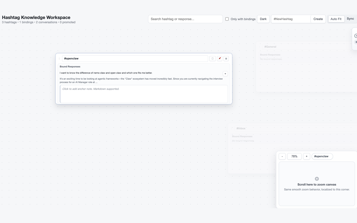Screen dimensions: 357x223
Task: Open the #openclaw pill in the zoom panel
Action: coord(322,156)
